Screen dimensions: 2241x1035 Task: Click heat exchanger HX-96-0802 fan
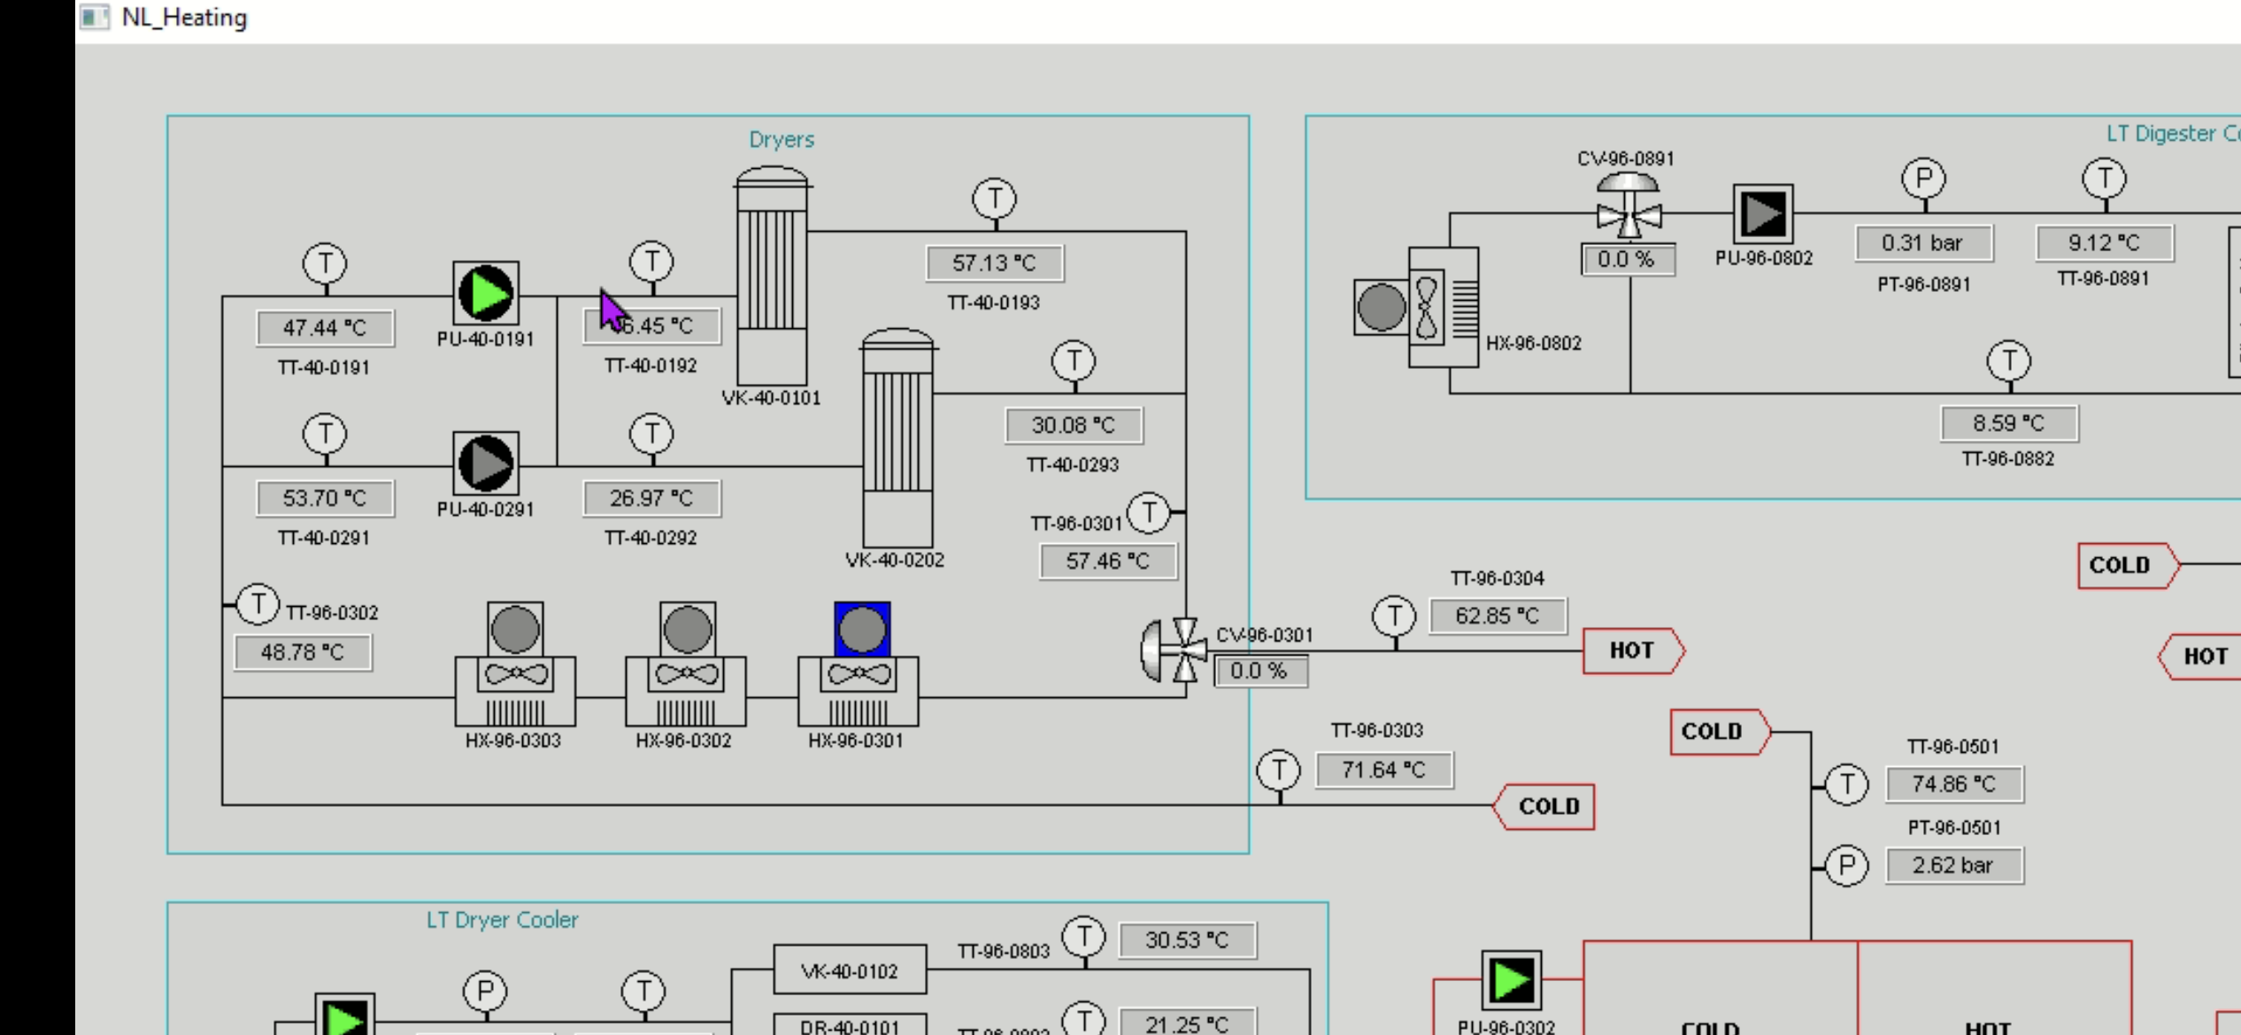click(x=1427, y=308)
